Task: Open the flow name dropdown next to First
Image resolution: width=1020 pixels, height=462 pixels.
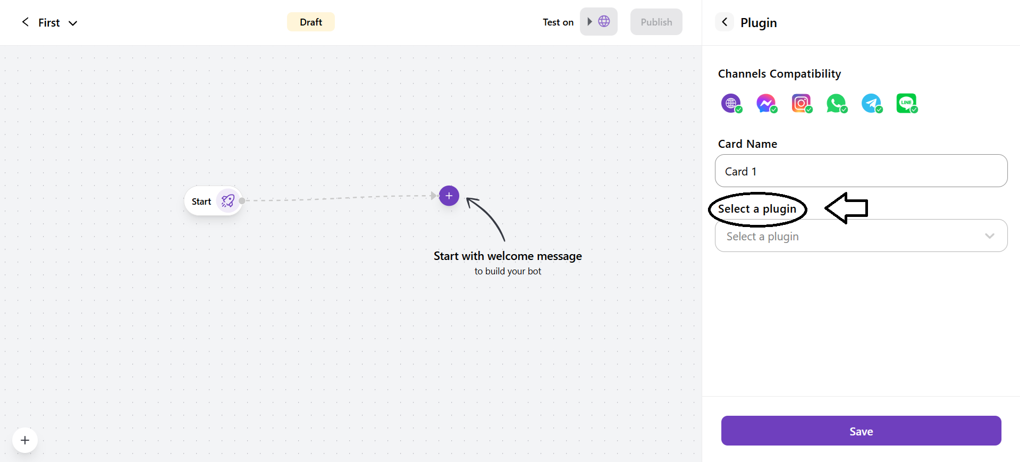Action: pos(73,23)
